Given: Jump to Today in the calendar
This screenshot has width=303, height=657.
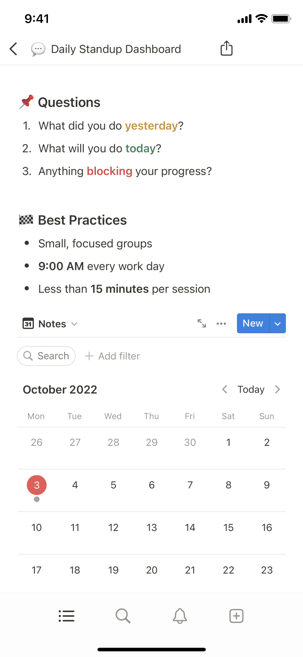Looking at the screenshot, I should pyautogui.click(x=251, y=389).
